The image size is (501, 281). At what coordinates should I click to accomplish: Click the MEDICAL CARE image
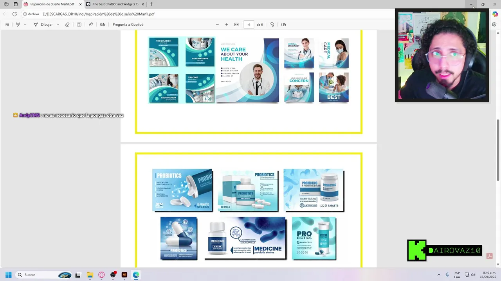(333, 53)
